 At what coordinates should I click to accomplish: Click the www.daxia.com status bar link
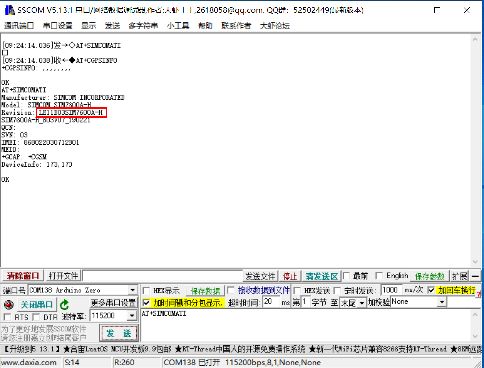click(x=29, y=362)
